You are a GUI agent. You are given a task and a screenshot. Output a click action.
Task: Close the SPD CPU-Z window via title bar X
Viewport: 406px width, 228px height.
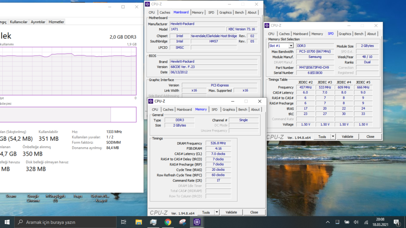376,26
